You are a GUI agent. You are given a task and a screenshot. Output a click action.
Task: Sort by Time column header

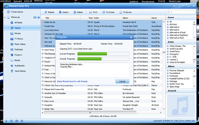coord(87,18)
